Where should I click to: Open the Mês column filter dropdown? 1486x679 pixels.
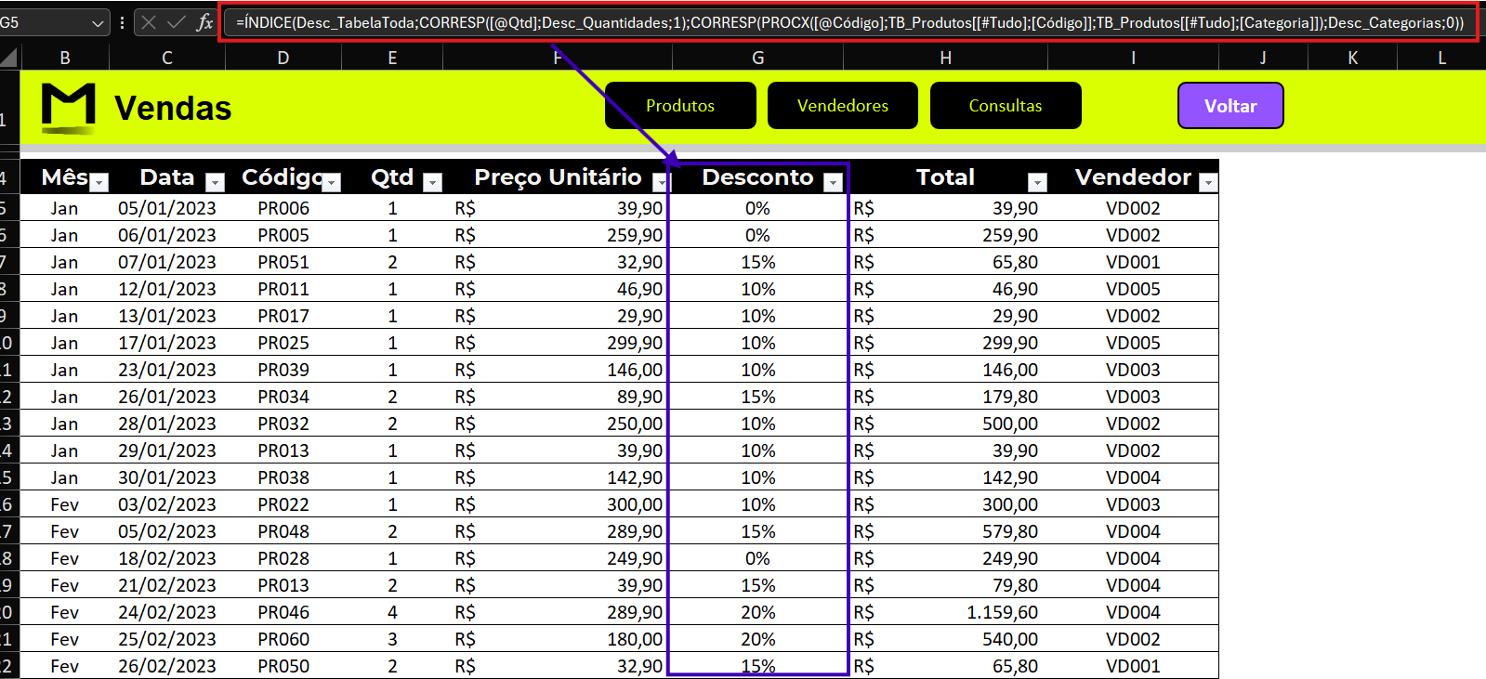click(99, 183)
